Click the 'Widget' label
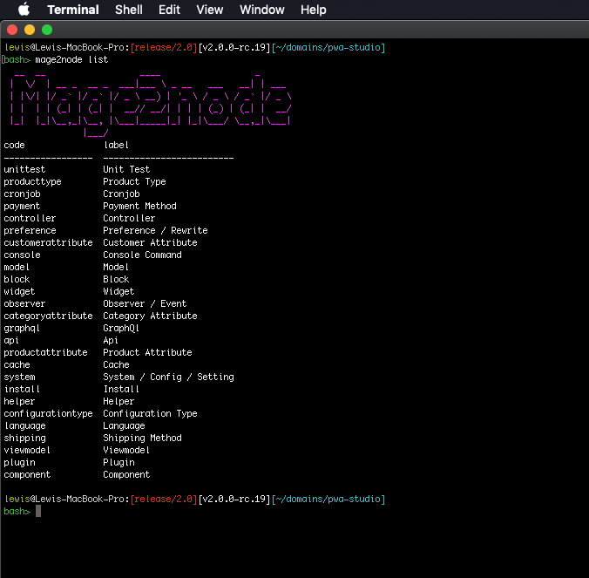Screen dimensions: 589x578 [118, 292]
